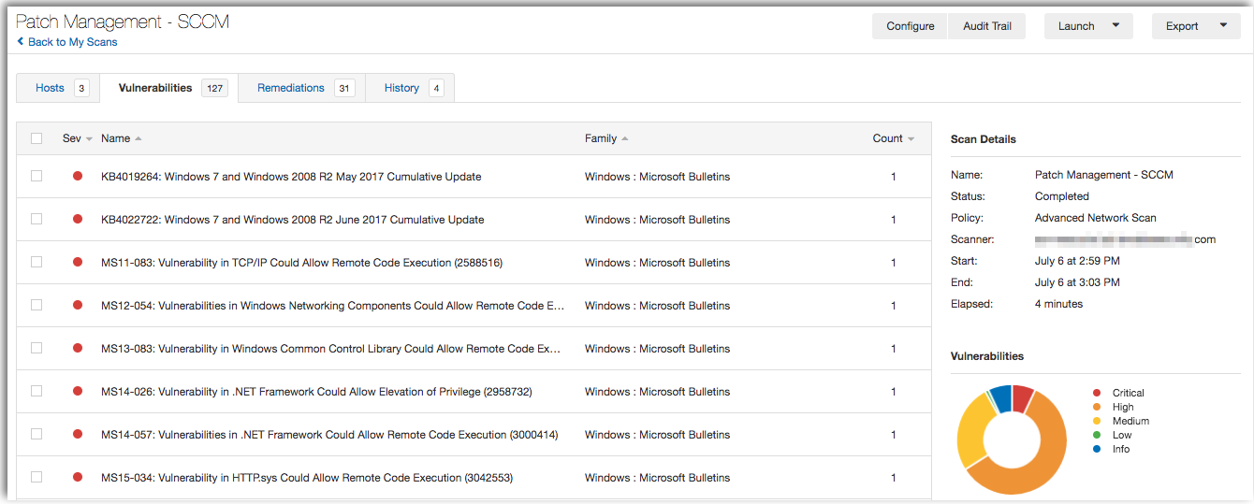The height and width of the screenshot is (504, 1254).
Task: Click the critical severity dot for KB4022722
Action: 78,219
